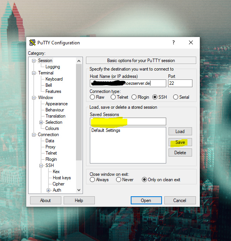The height and width of the screenshot is (241, 231).
Task: Open the Logging category
Action: coord(53,67)
